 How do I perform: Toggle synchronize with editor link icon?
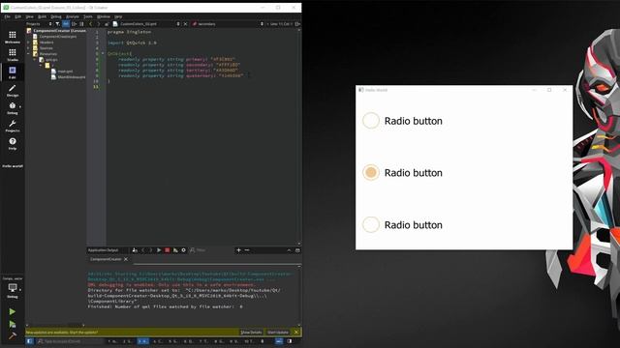[66, 23]
